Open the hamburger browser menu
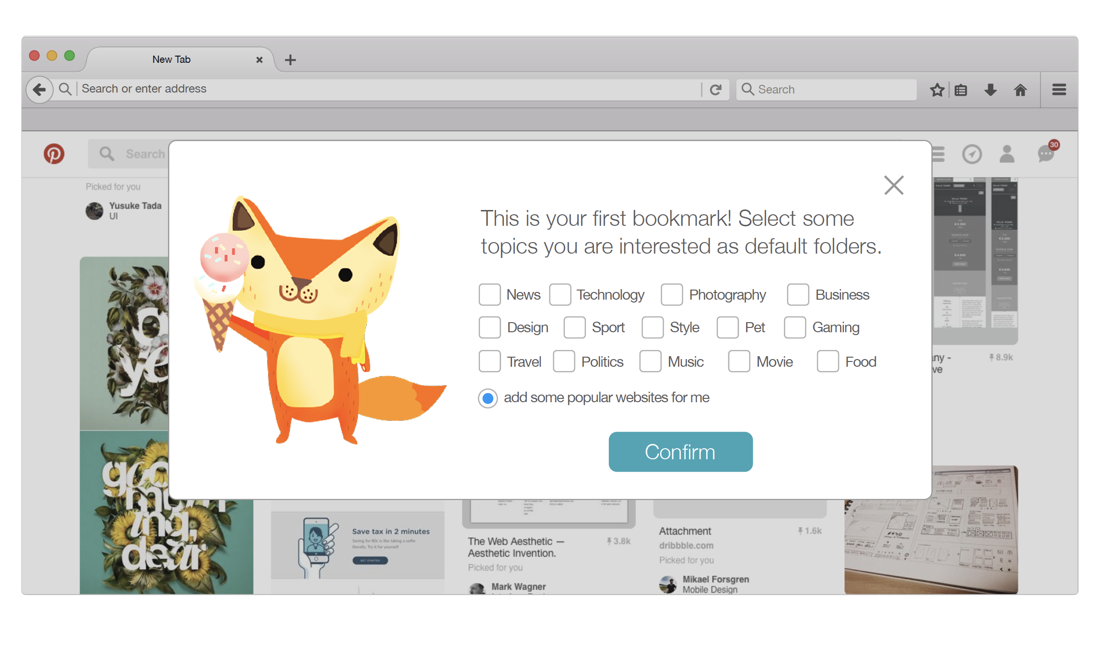The image size is (1098, 652). pos(1059,90)
